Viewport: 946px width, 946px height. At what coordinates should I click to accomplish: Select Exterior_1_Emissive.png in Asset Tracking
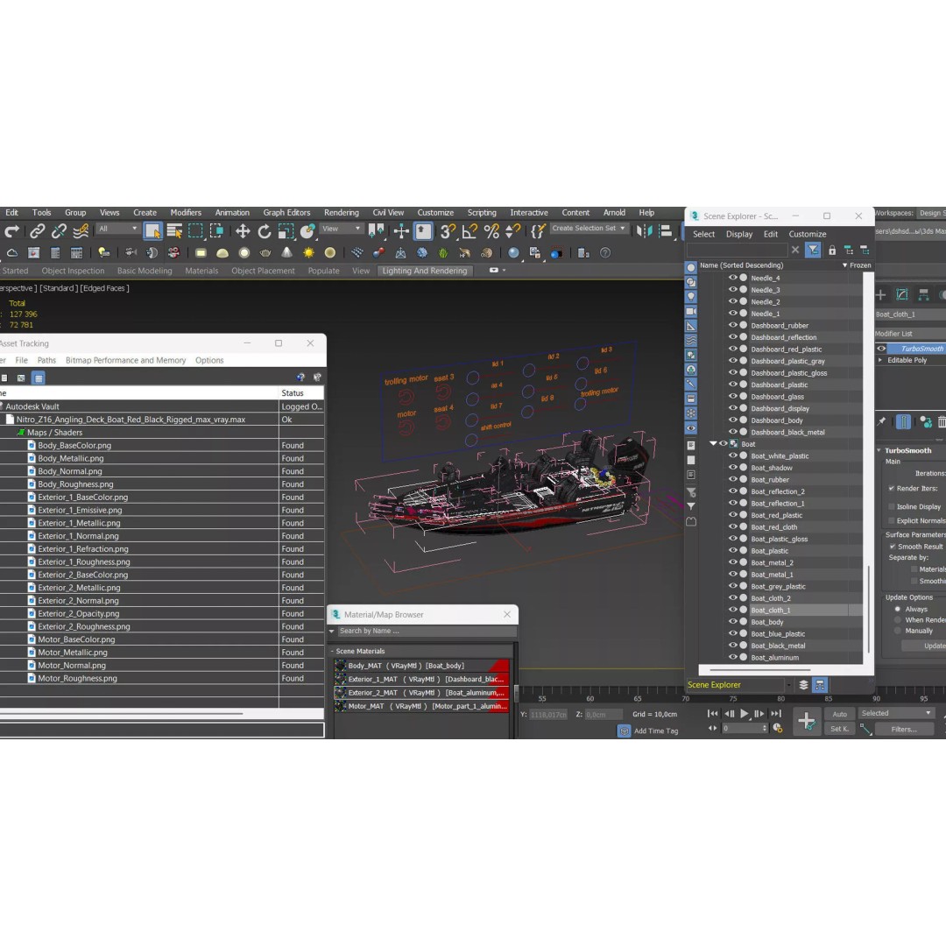click(x=80, y=510)
